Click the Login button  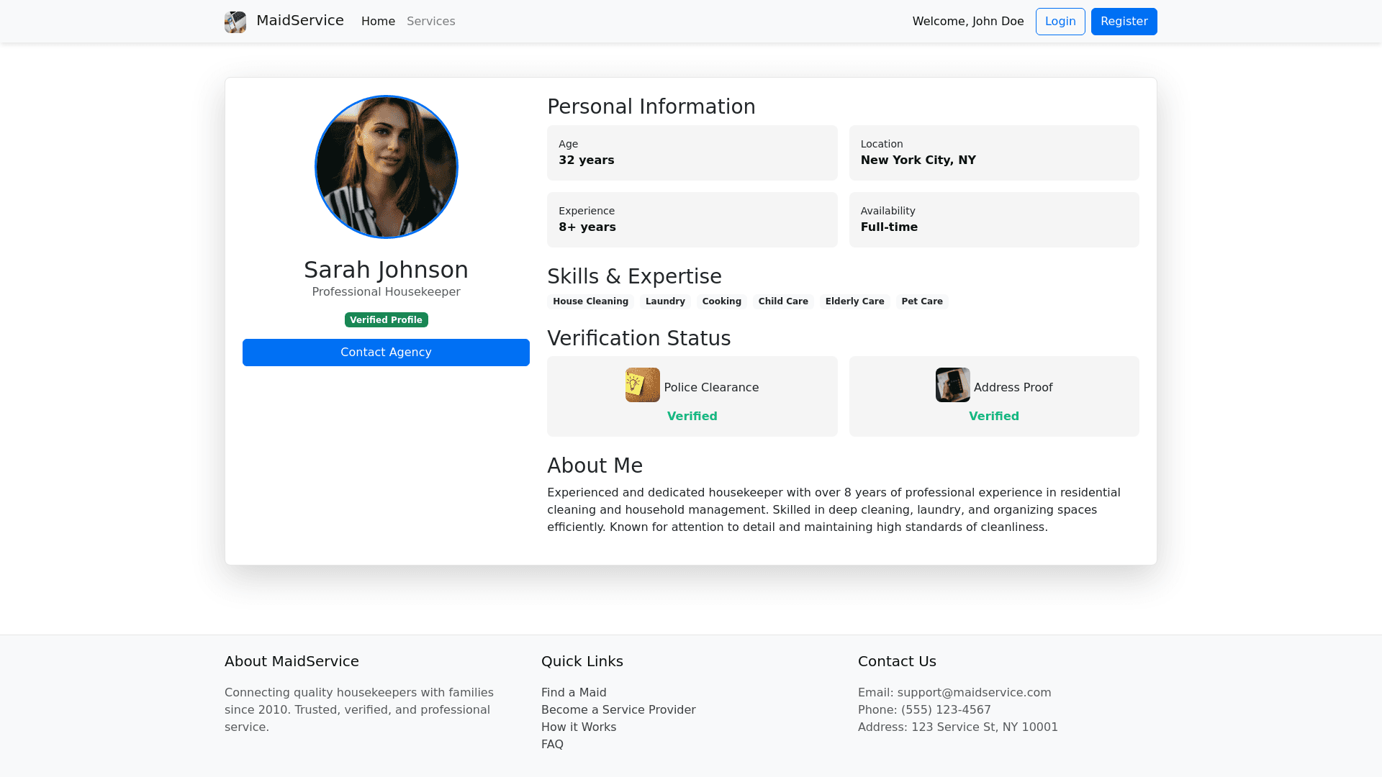[x=1060, y=22]
